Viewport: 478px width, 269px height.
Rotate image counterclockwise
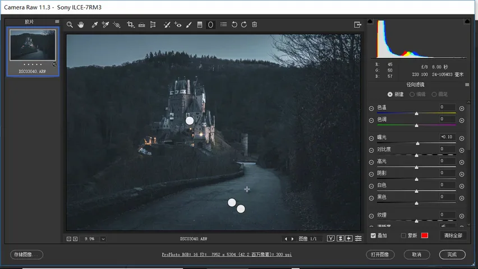234,25
